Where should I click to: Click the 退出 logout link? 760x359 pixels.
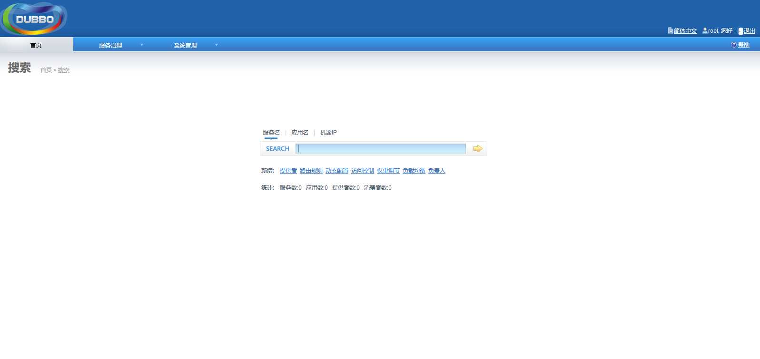(x=750, y=31)
